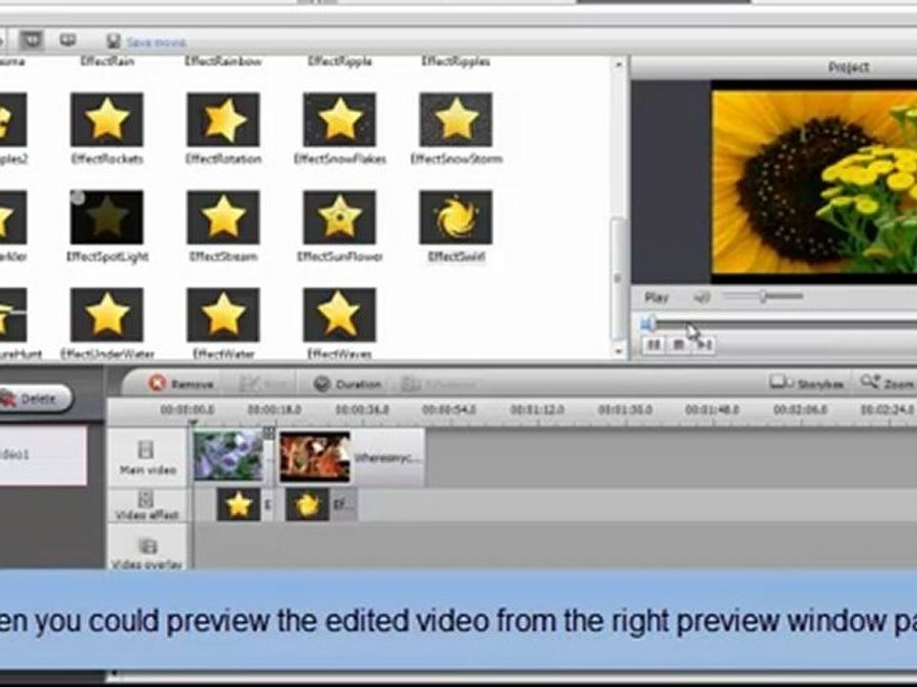
Task: Select the swirl effect clip on Video effect track
Action: coord(307,504)
